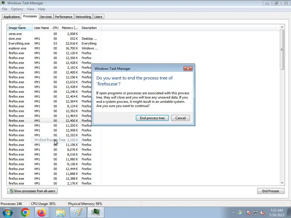
Task: Close the confirmation dialog with red X
Action: pyautogui.click(x=188, y=69)
